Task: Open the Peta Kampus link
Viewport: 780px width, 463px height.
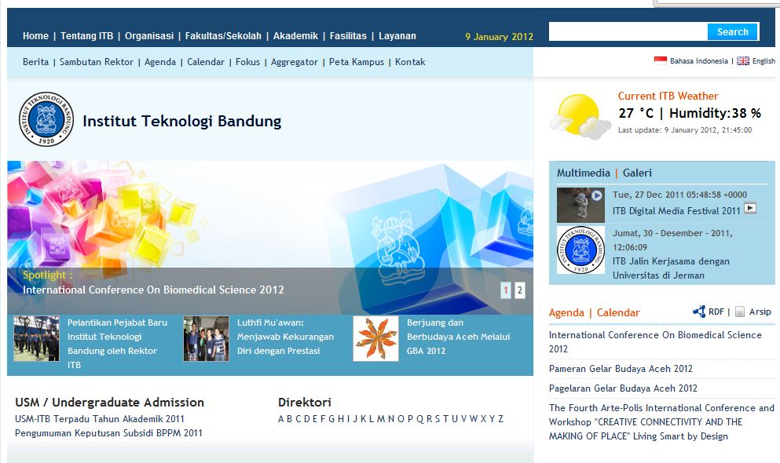Action: pos(356,61)
